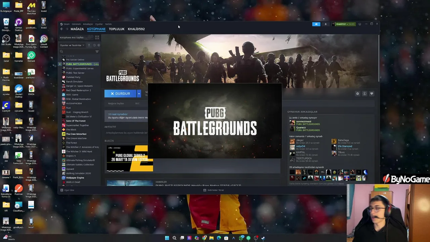Switch to Big Picture mode monitor icon

pyautogui.click(x=359, y=24)
